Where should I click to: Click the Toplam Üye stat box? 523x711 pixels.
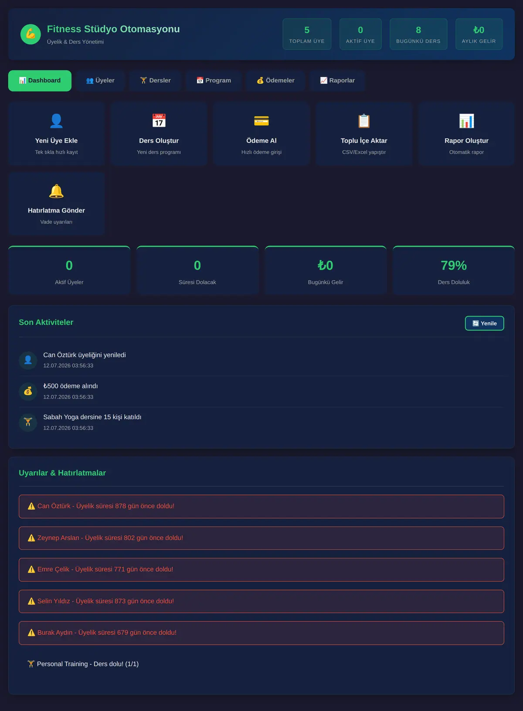tap(307, 34)
